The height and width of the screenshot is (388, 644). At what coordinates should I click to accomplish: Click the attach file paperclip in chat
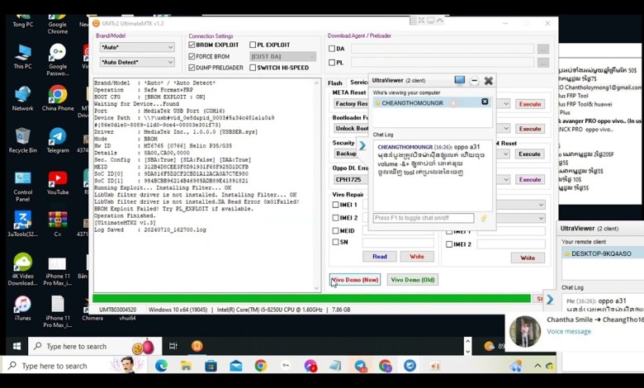[x=484, y=219]
